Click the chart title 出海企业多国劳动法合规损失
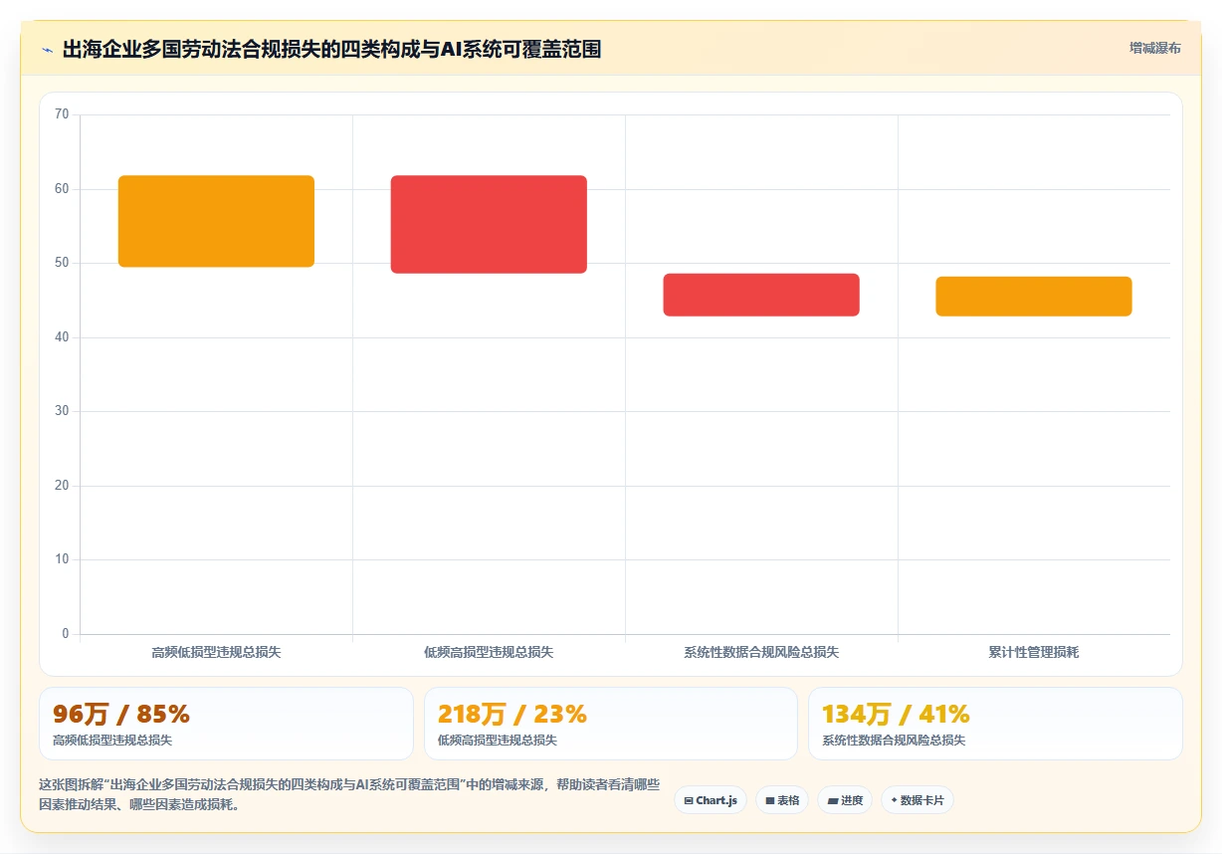1222x854 pixels. tap(331, 49)
